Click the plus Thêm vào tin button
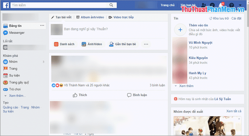 (180, 29)
